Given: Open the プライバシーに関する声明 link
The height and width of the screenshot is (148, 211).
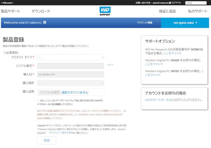Looking at the screenshot, I should pos(61,133).
